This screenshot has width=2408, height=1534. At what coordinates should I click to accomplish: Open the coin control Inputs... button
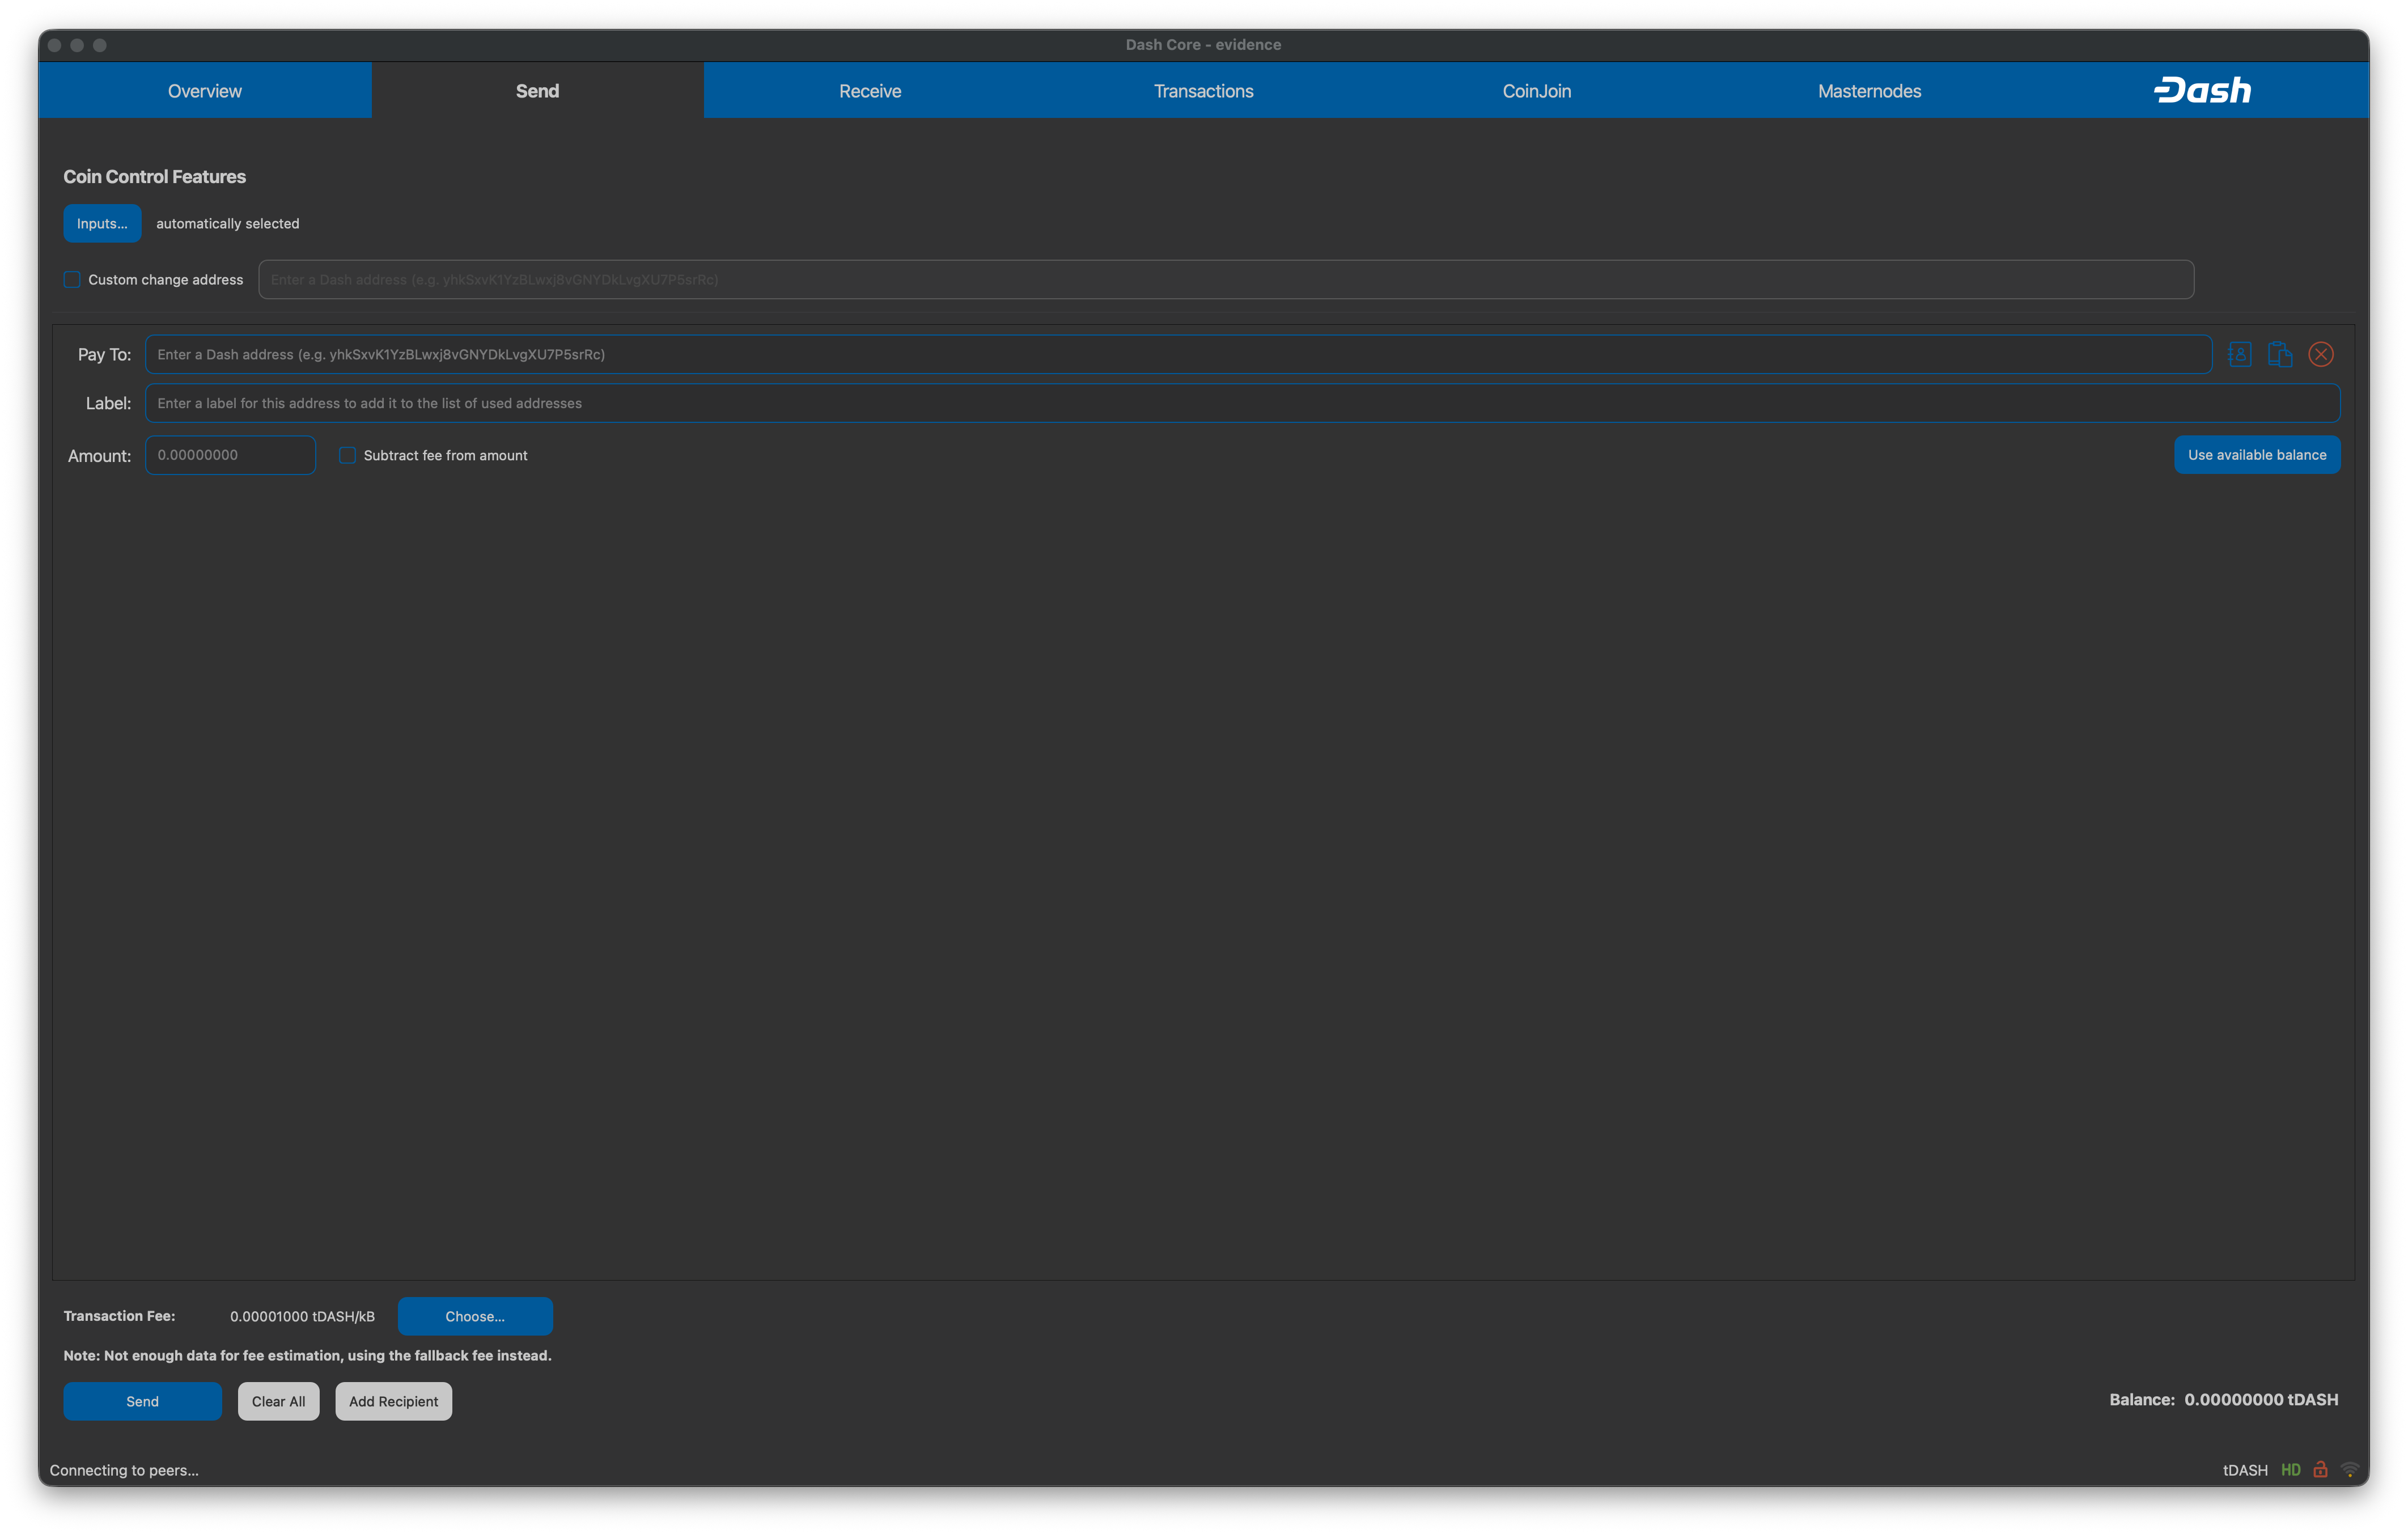[x=102, y=223]
